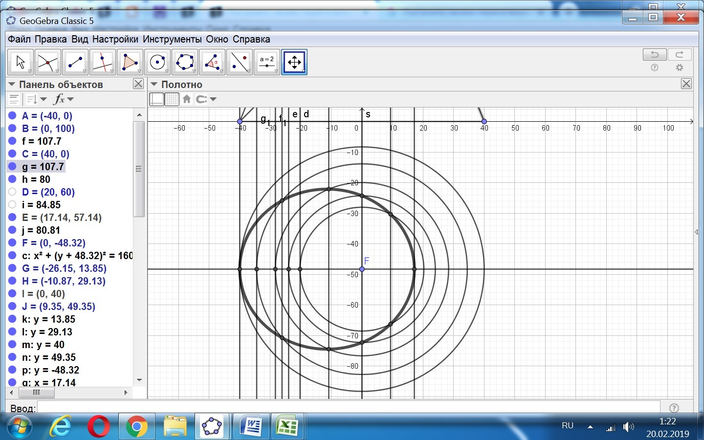Select the Point tool

coord(47,62)
